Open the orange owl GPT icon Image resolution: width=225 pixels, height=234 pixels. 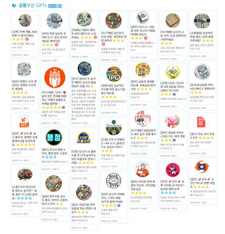pyautogui.click(x=55, y=78)
